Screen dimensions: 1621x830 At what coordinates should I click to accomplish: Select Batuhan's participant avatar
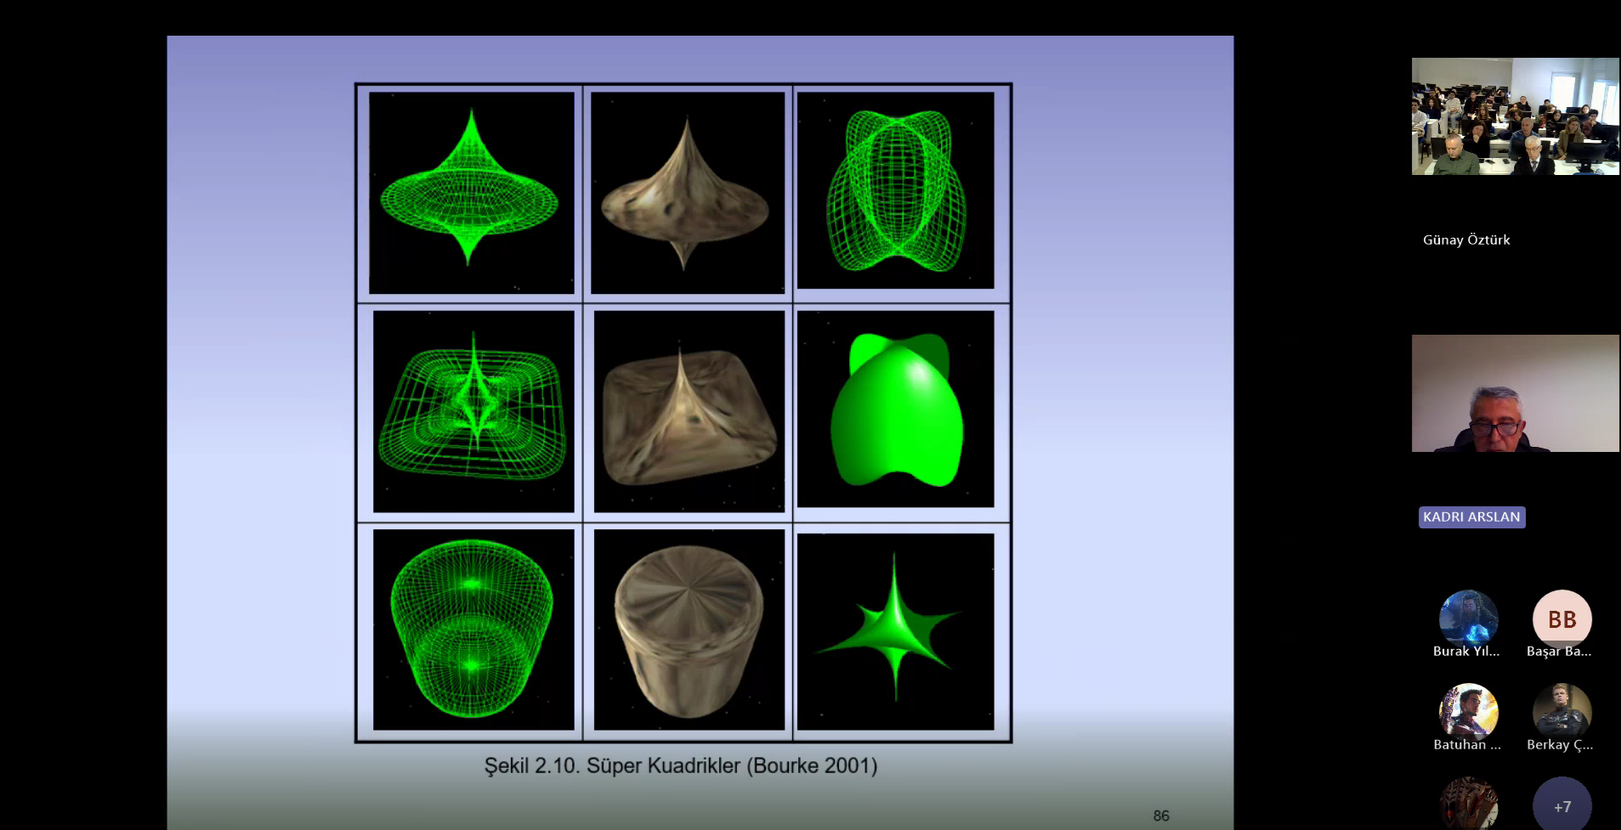coord(1468,712)
